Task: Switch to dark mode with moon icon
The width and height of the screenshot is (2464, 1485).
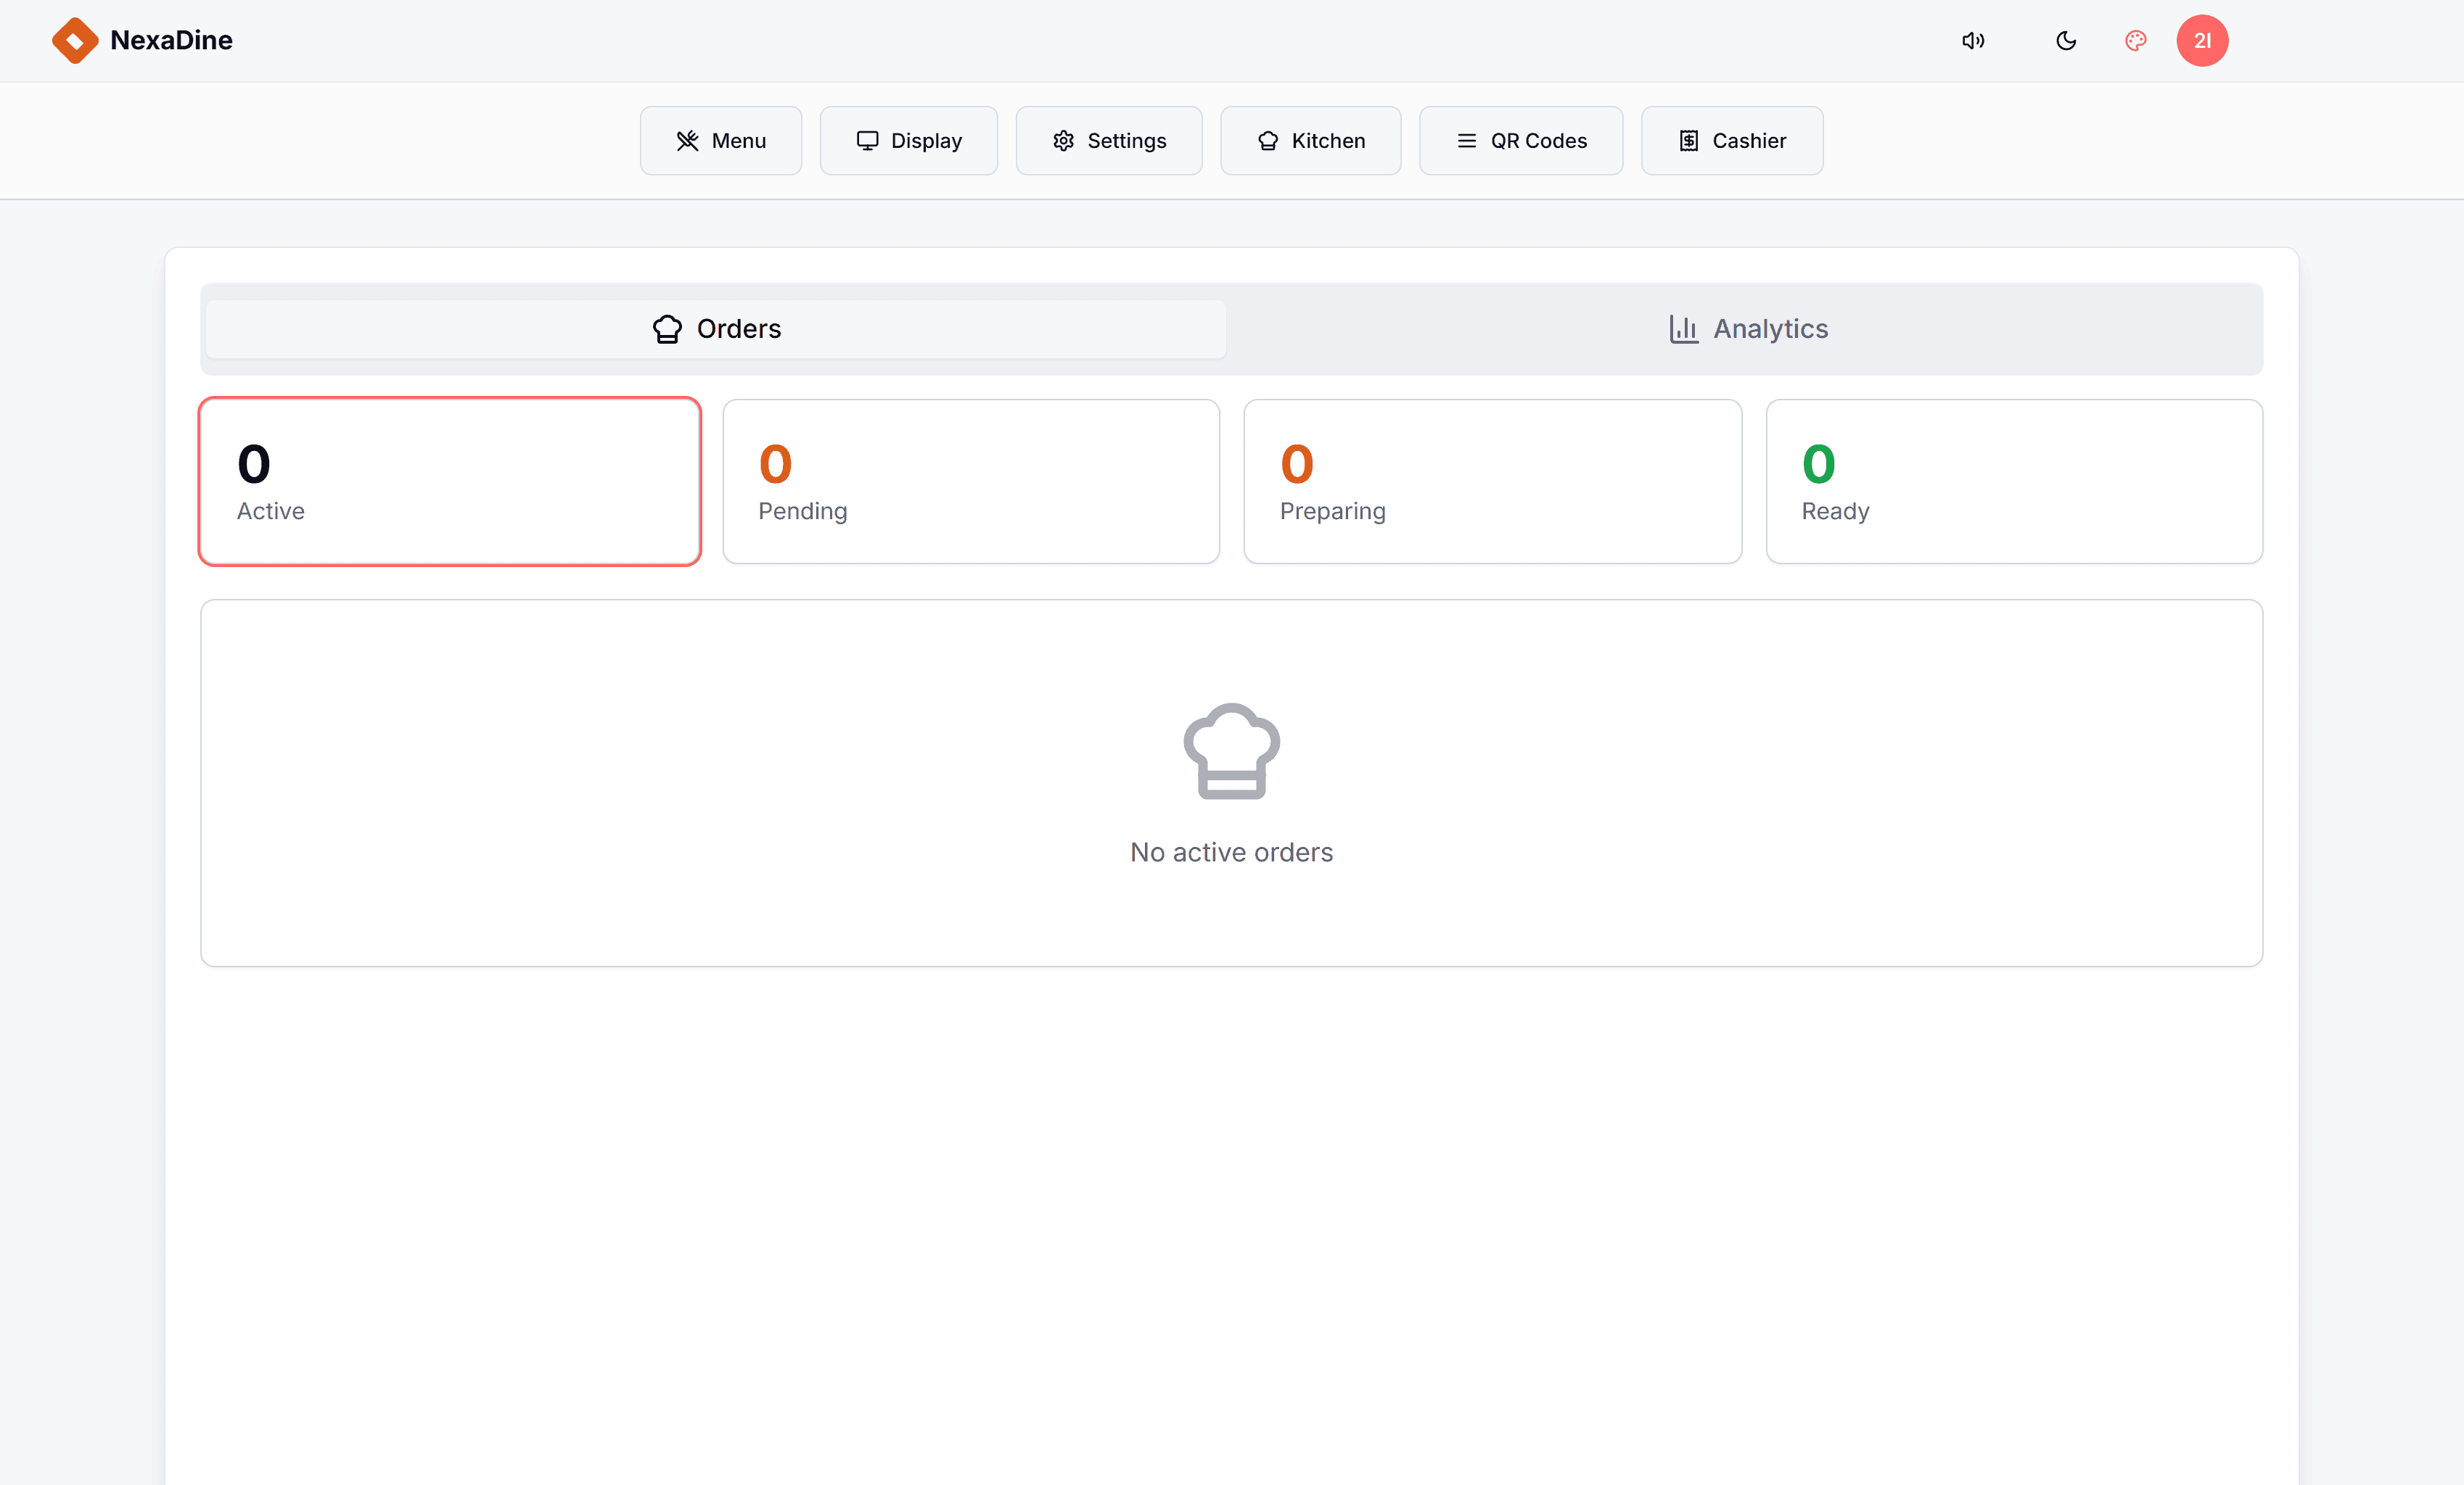Action: pyautogui.click(x=2066, y=41)
